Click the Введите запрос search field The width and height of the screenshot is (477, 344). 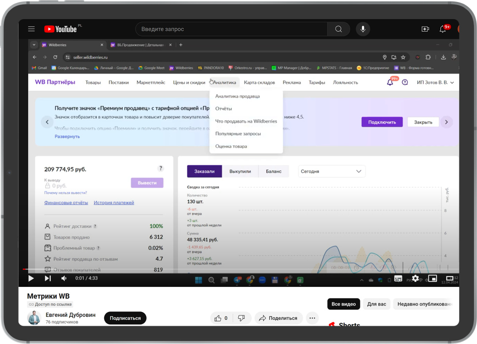tap(231, 29)
